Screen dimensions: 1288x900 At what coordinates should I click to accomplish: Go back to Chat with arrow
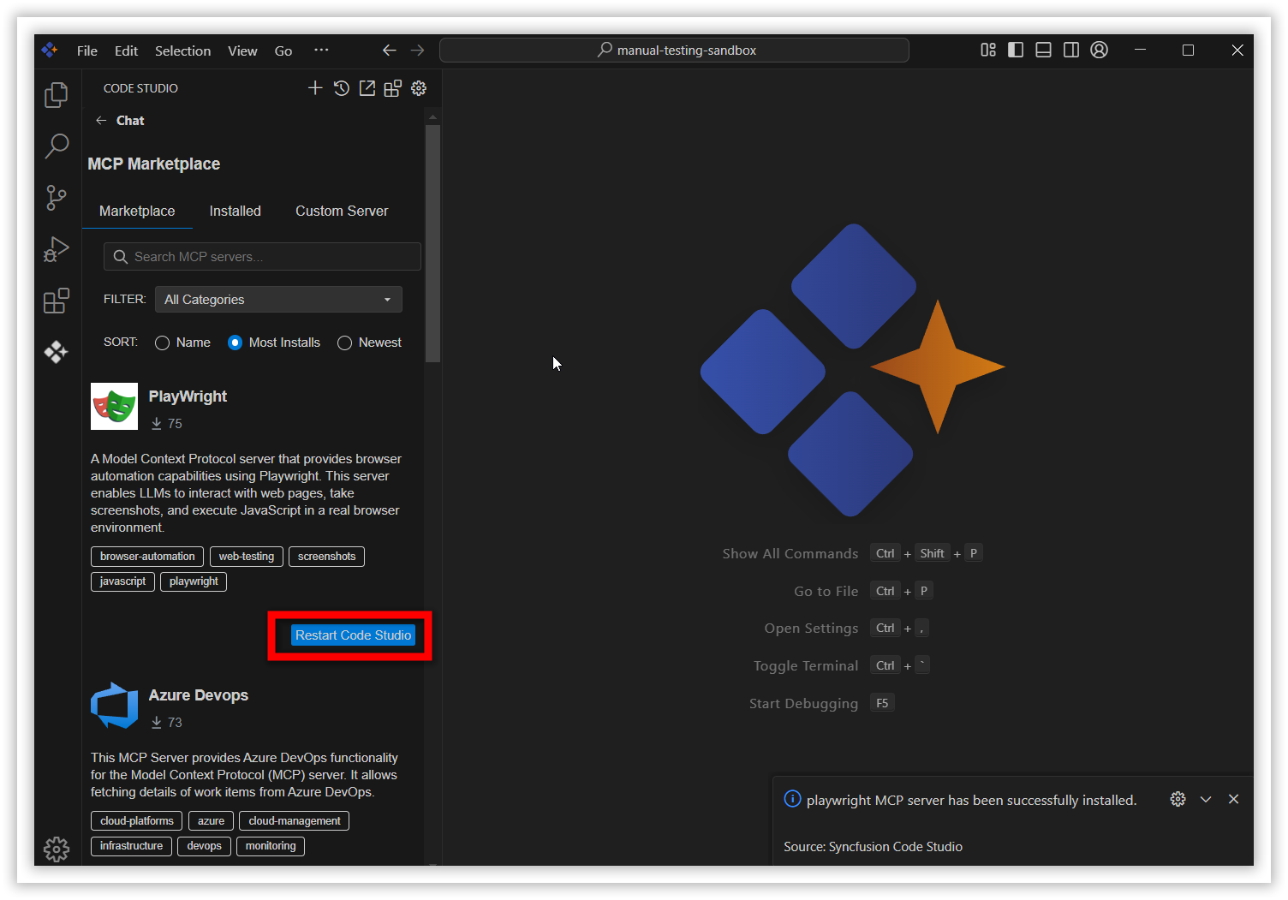coord(101,121)
